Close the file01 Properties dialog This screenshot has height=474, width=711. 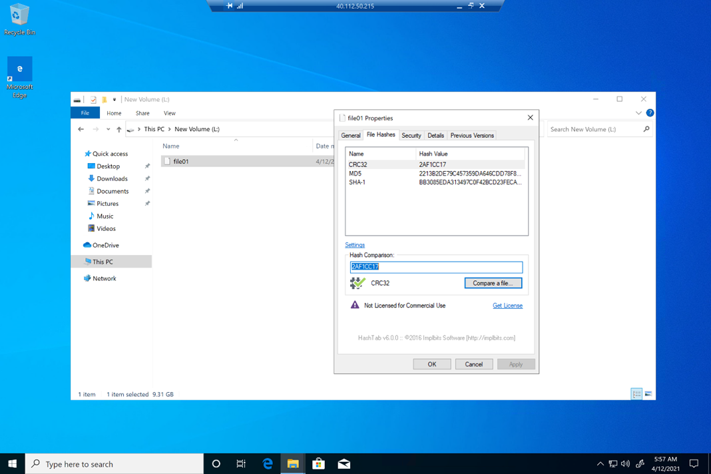(x=530, y=117)
